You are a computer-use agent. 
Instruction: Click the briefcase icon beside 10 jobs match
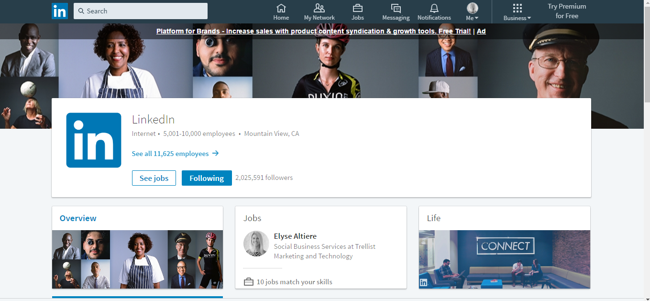point(248,282)
